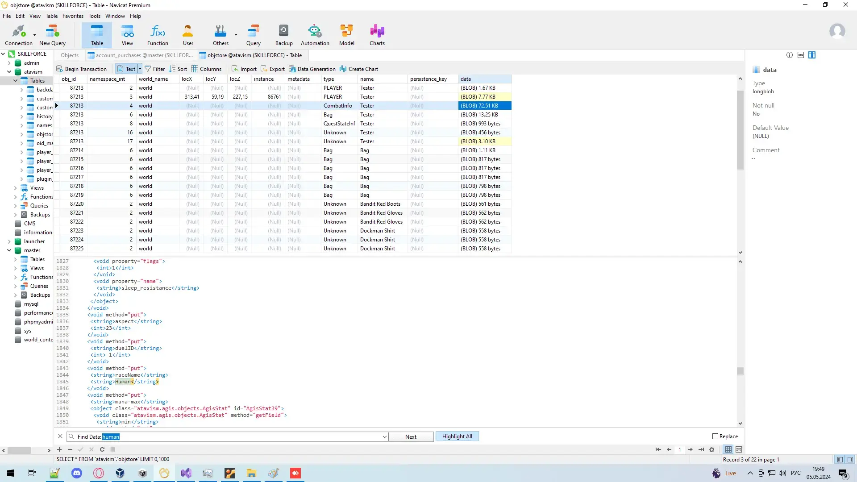Switch to grid view
This screenshot has height=482, width=857.
point(728,449)
